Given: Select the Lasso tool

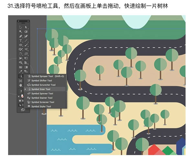Looking at the screenshot, I should 26,32.
